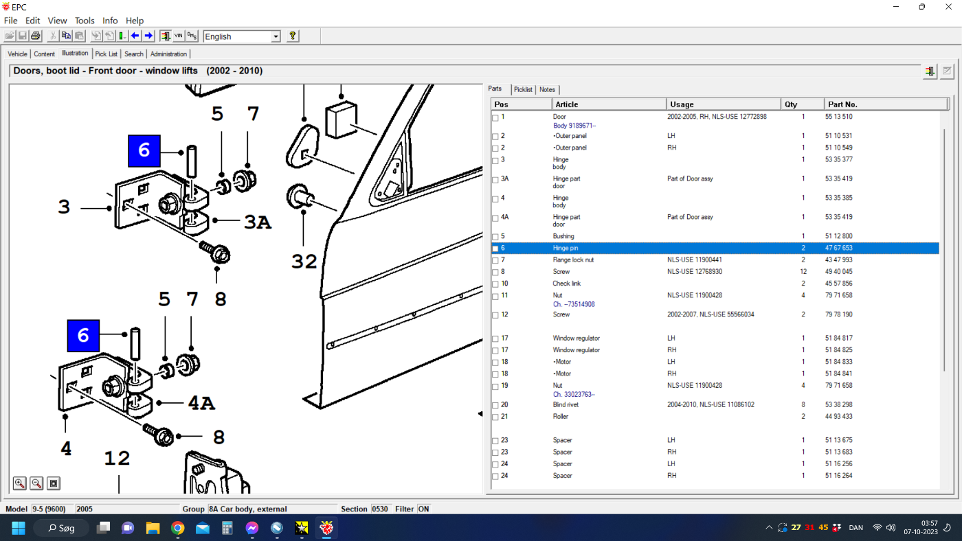
Task: Tick the checkbox for position 20 Blind rivet
Action: [x=495, y=405]
